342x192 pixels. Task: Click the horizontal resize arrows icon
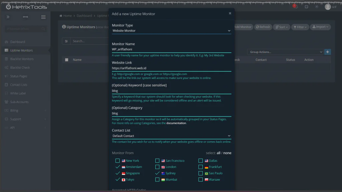pyautogui.click(x=25, y=17)
